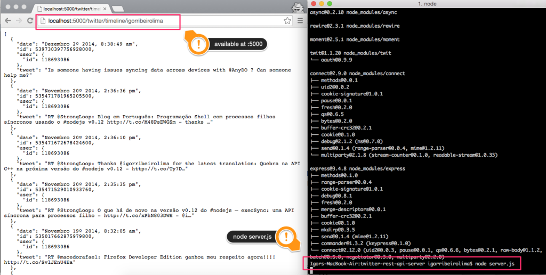546x275 pixels.
Task: Click the id value 535471781965205500
Action: [x=65, y=96]
